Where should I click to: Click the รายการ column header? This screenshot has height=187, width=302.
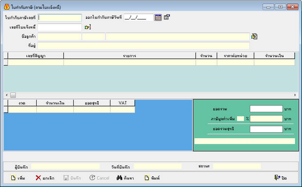coord(130,56)
